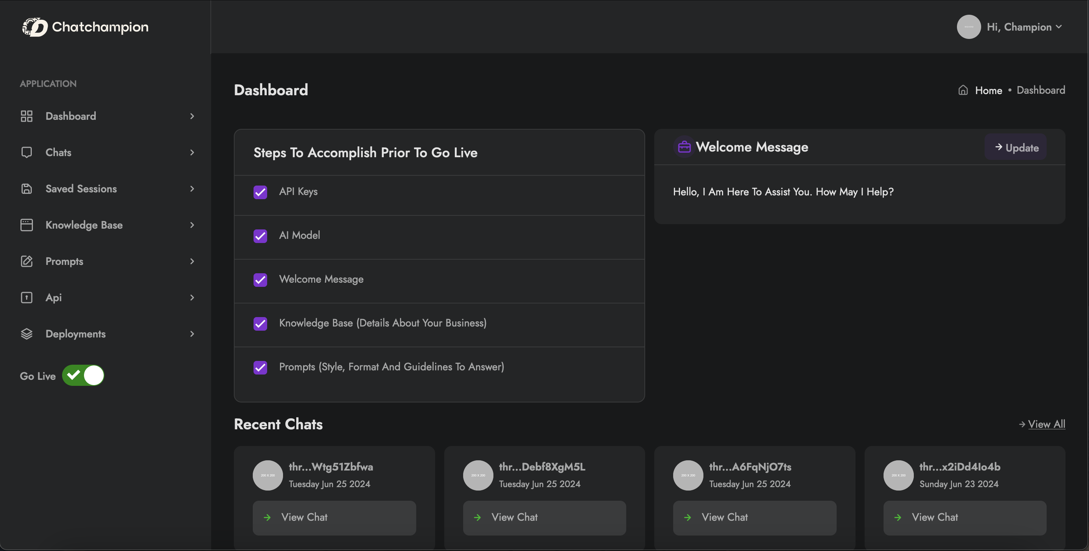1089x551 pixels.
Task: Expand the Chats menu chevron
Action: click(192, 152)
